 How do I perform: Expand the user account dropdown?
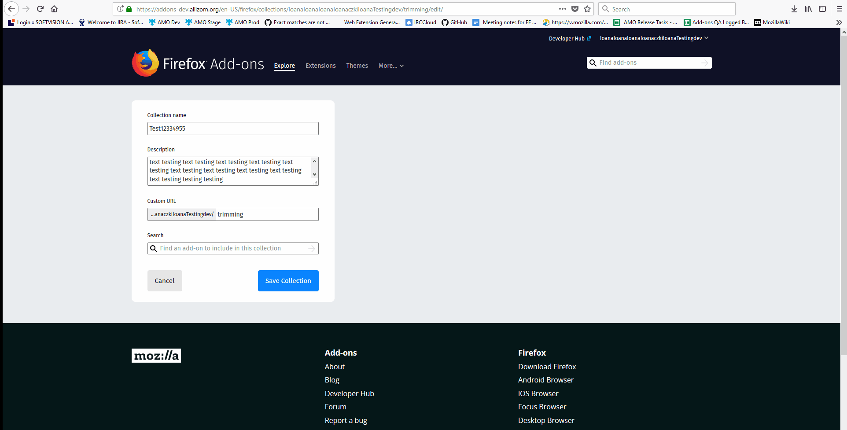(654, 38)
